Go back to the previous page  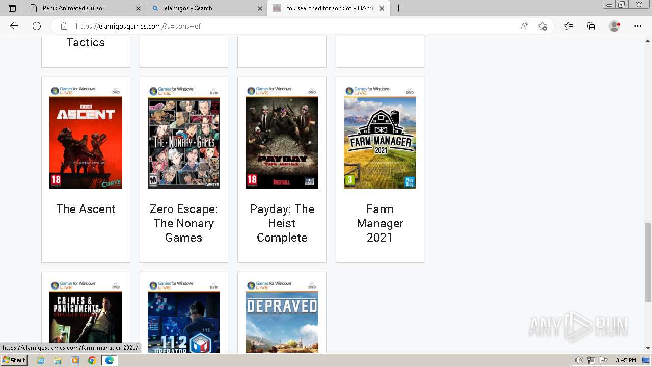coord(14,26)
